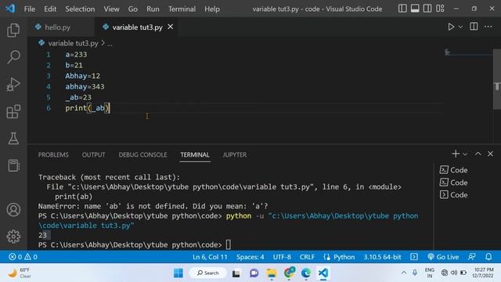The height and width of the screenshot is (282, 501).
Task: Open the Manage gear icon
Action: (x=13, y=237)
